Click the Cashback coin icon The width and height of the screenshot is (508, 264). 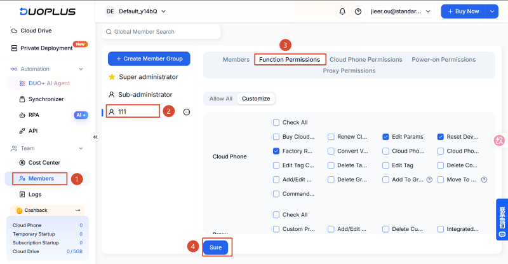tap(19, 211)
